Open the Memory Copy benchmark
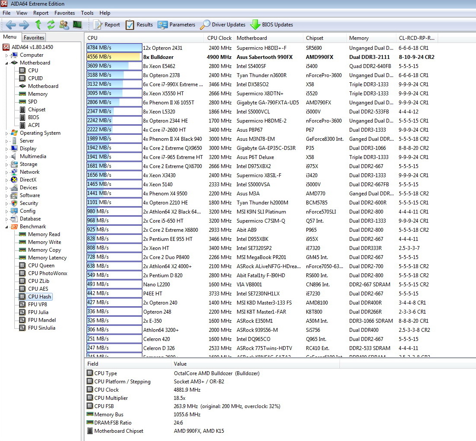Viewport: 476px width, 441px height. point(45,250)
